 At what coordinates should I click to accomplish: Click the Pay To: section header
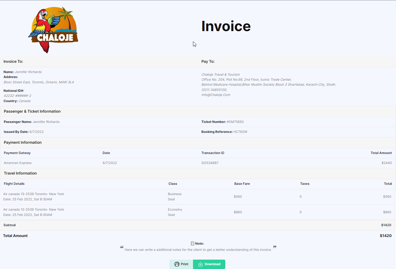208,61
